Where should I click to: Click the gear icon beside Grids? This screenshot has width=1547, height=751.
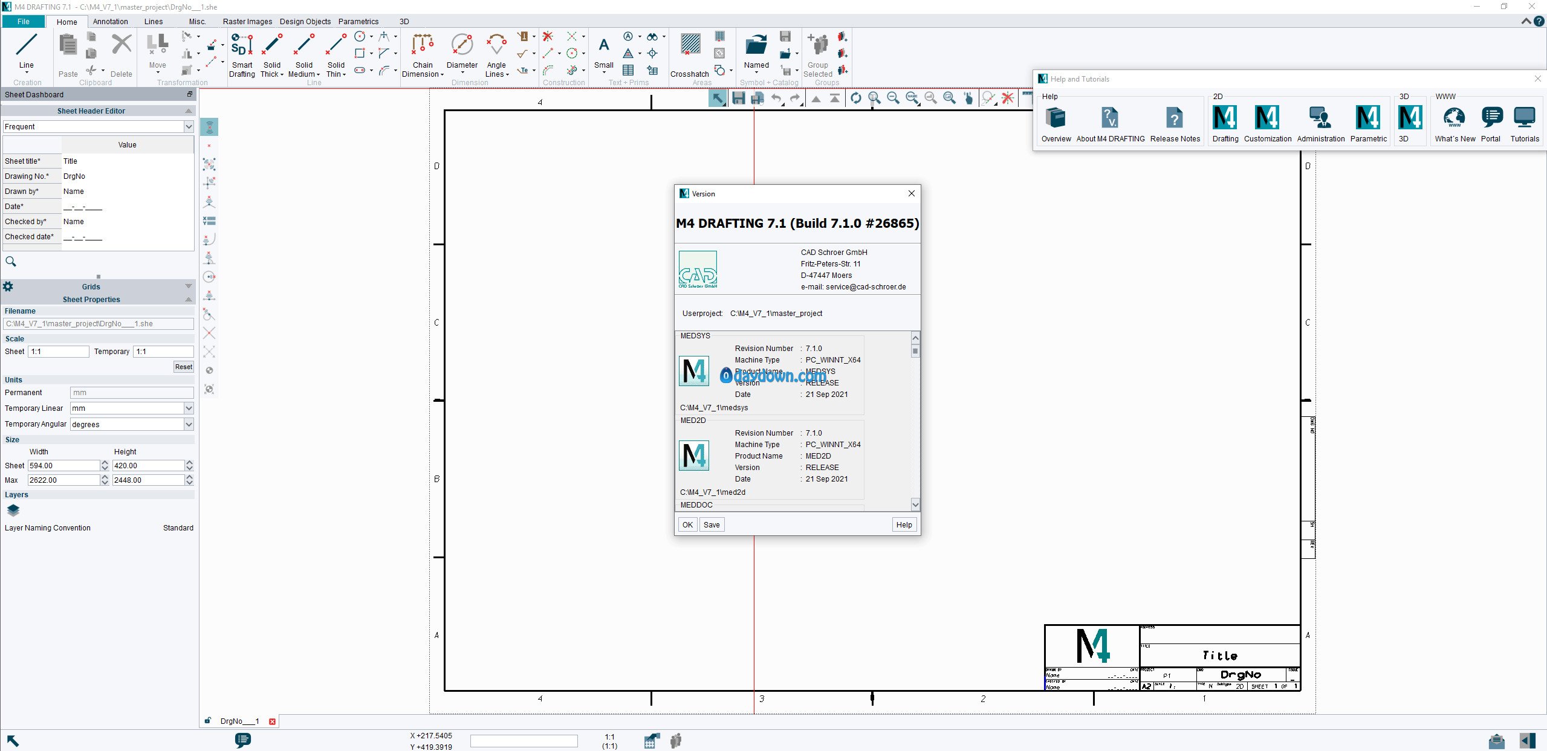(8, 286)
